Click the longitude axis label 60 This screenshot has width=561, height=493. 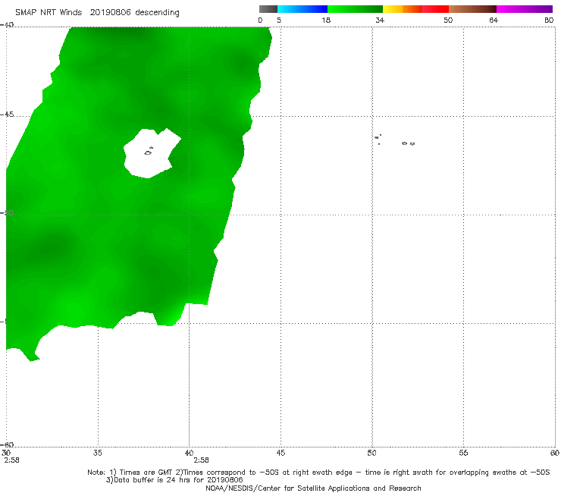coord(555,453)
